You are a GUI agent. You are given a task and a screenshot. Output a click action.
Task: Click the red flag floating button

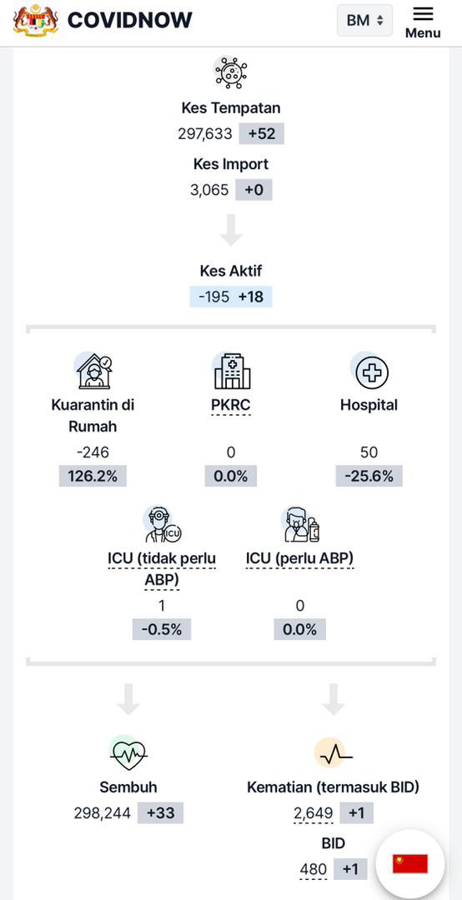(409, 864)
